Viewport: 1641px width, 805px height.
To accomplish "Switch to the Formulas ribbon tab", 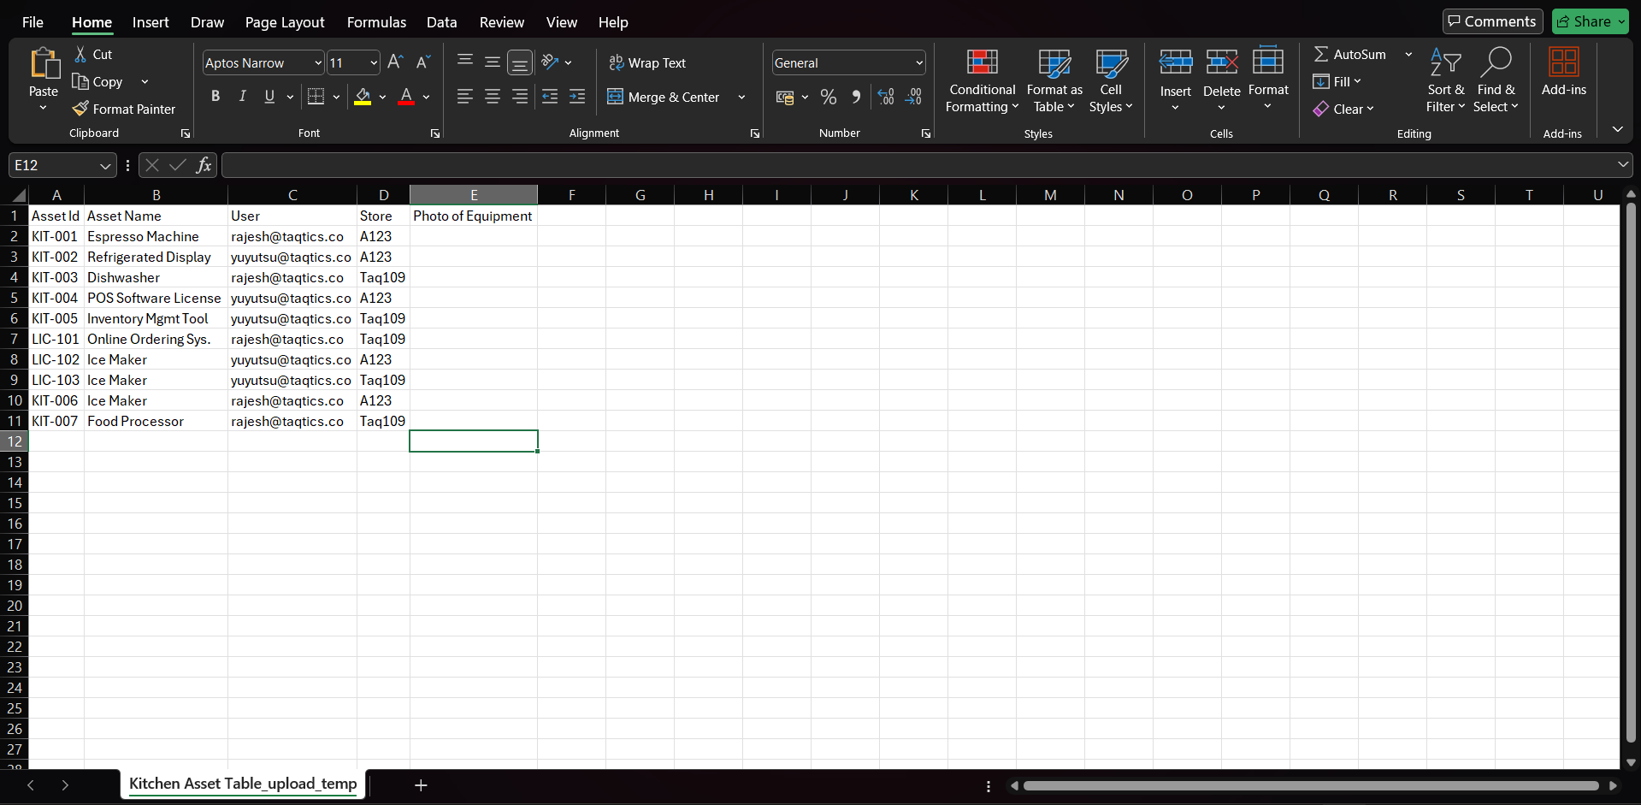I will pyautogui.click(x=376, y=22).
